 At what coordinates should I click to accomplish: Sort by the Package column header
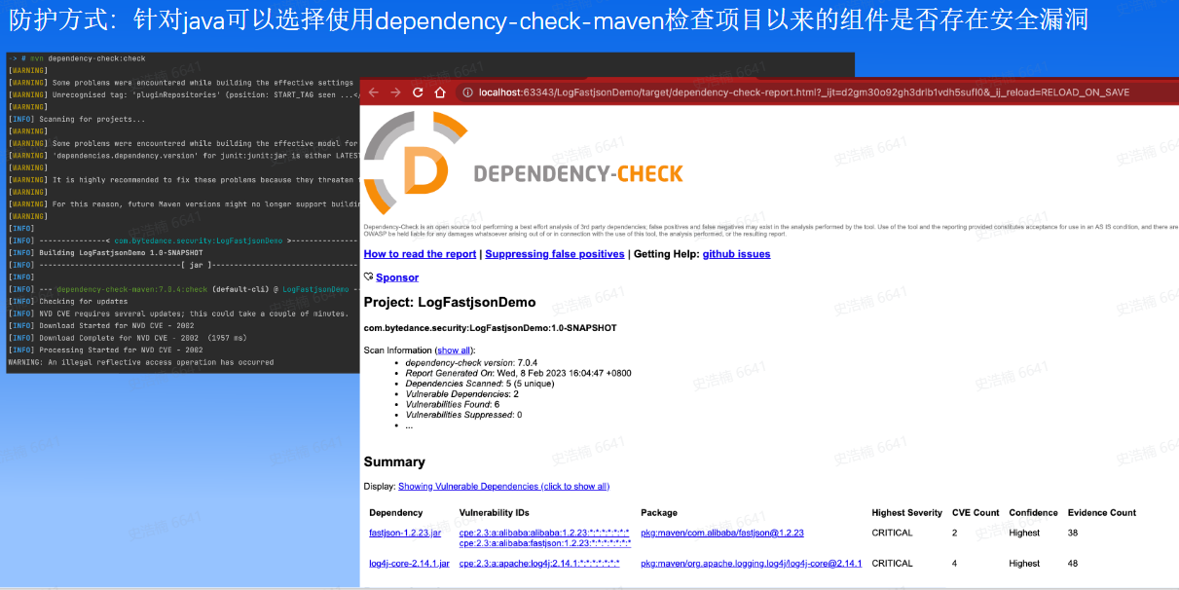point(659,512)
